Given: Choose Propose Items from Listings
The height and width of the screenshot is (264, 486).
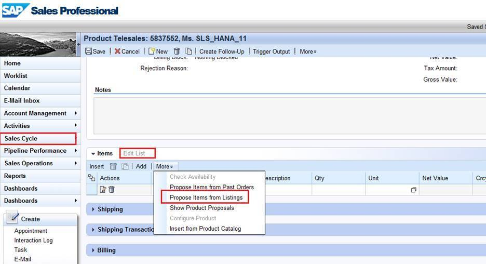Looking at the screenshot, I should click(206, 197).
